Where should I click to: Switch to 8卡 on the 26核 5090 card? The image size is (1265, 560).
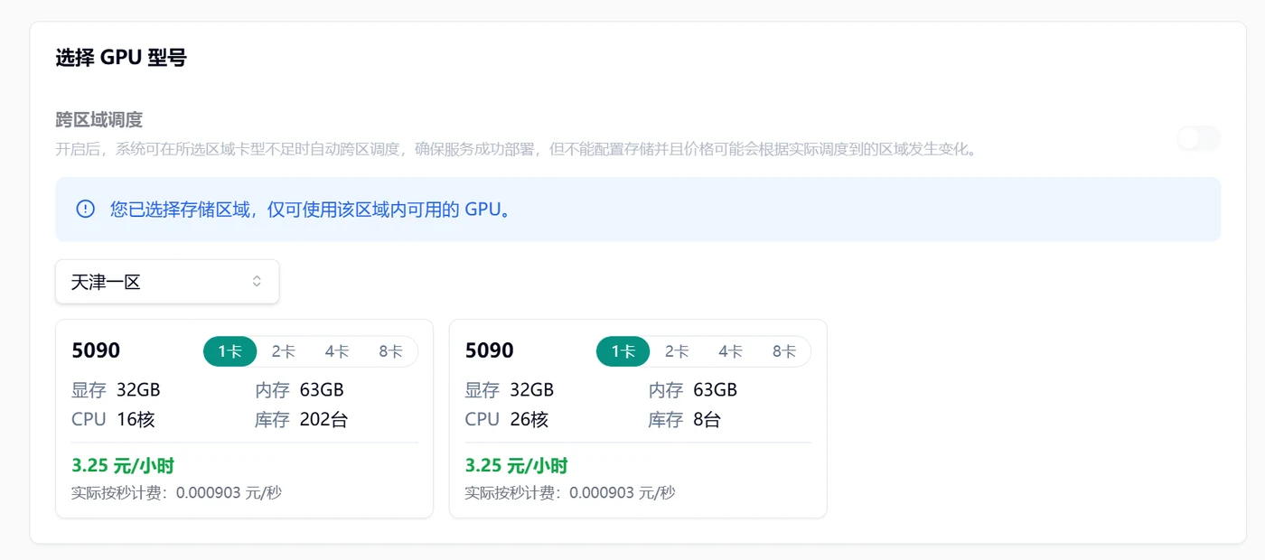tap(783, 351)
